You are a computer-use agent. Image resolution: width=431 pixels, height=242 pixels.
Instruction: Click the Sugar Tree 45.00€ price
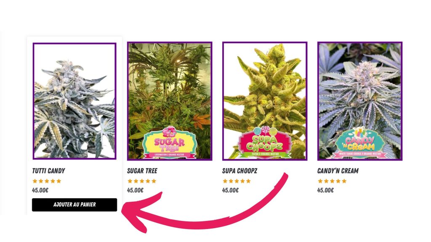[135, 190]
